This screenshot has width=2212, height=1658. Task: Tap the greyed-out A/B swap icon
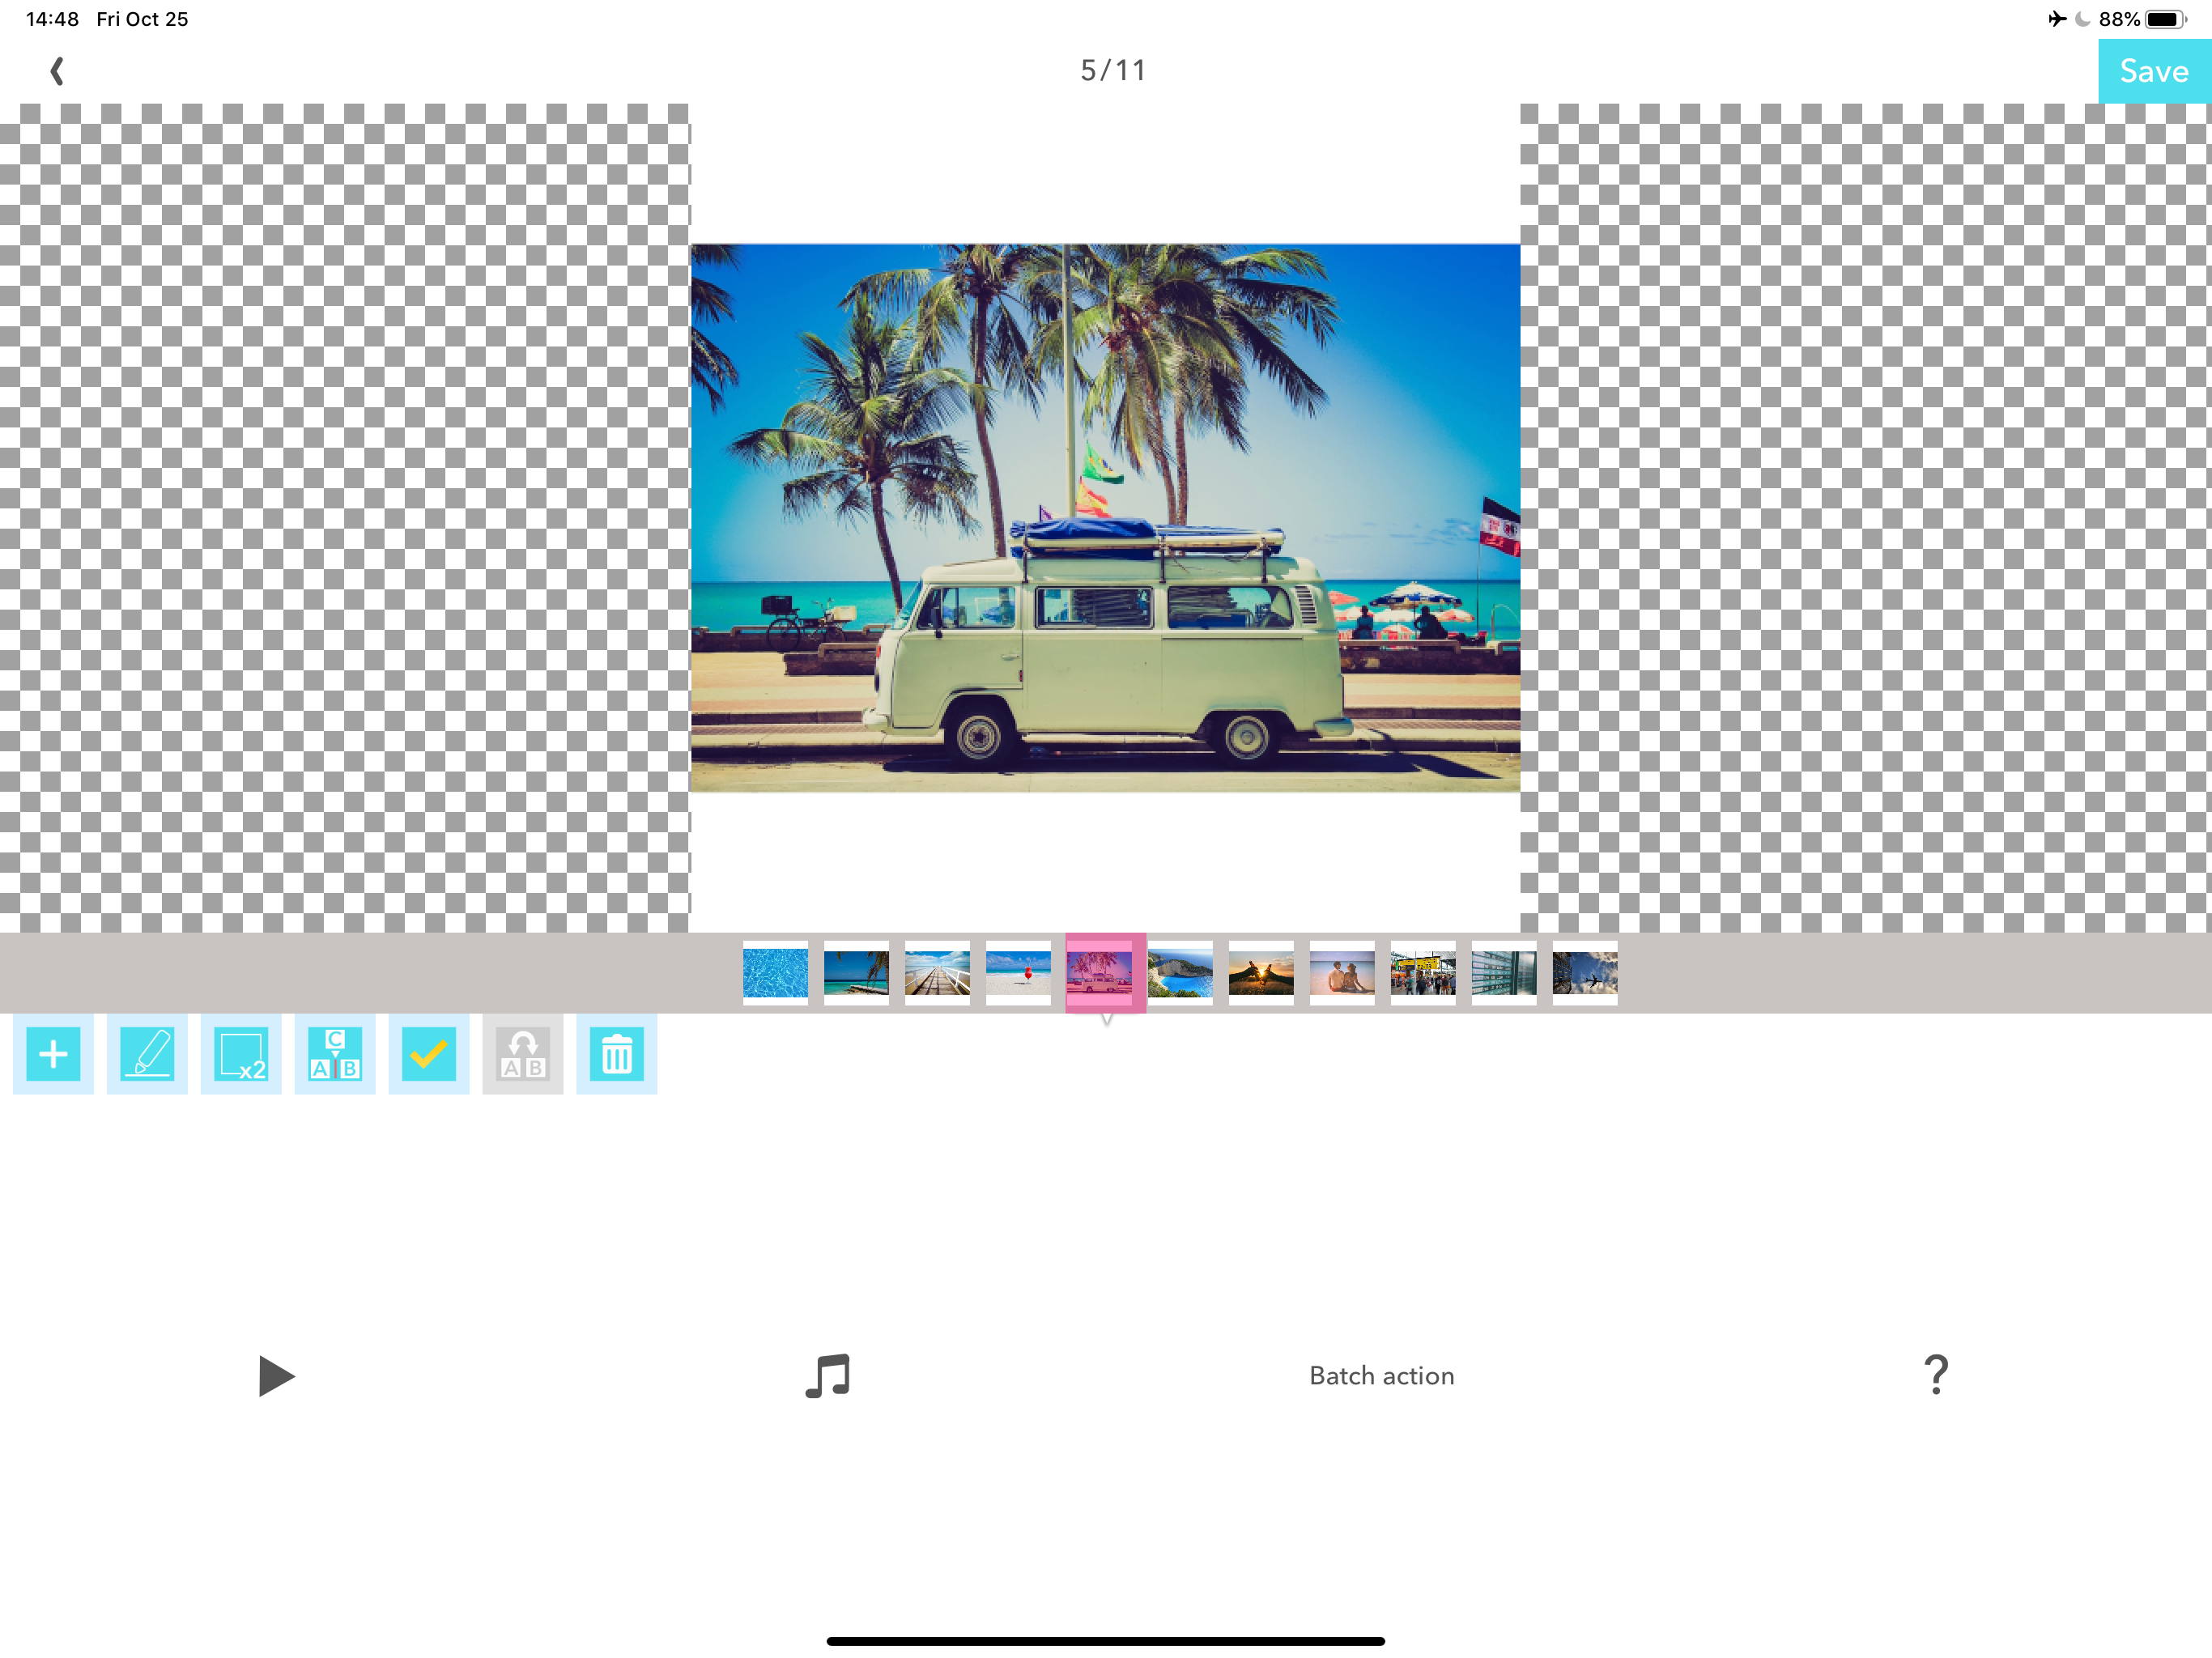[523, 1054]
